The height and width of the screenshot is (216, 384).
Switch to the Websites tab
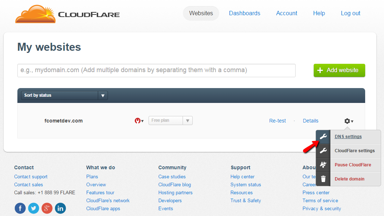[201, 13]
